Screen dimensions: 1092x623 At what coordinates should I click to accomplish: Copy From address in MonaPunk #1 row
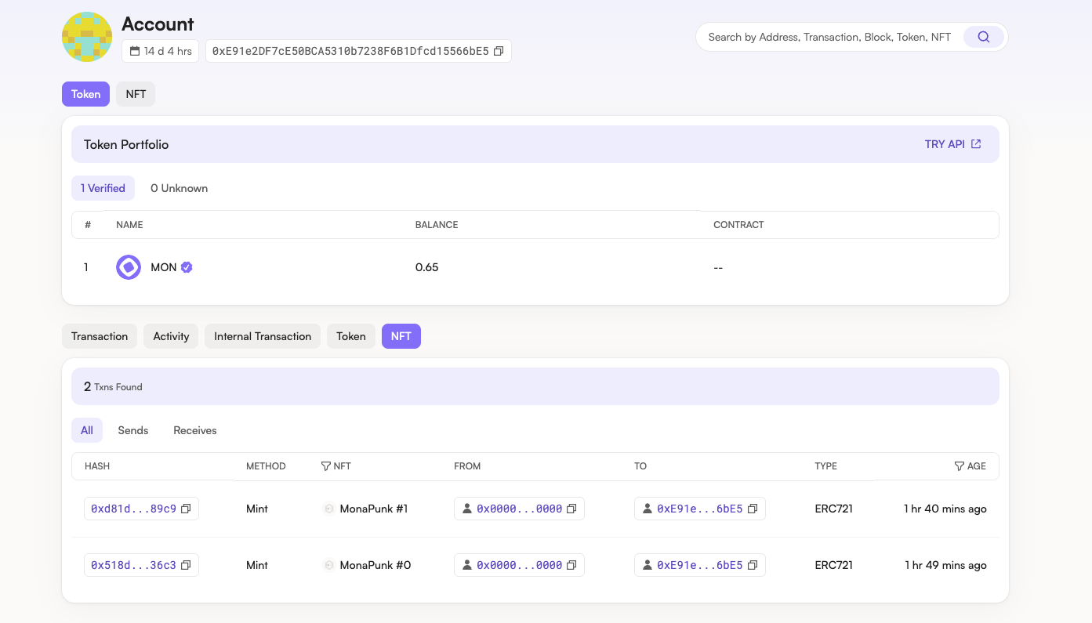click(571, 509)
